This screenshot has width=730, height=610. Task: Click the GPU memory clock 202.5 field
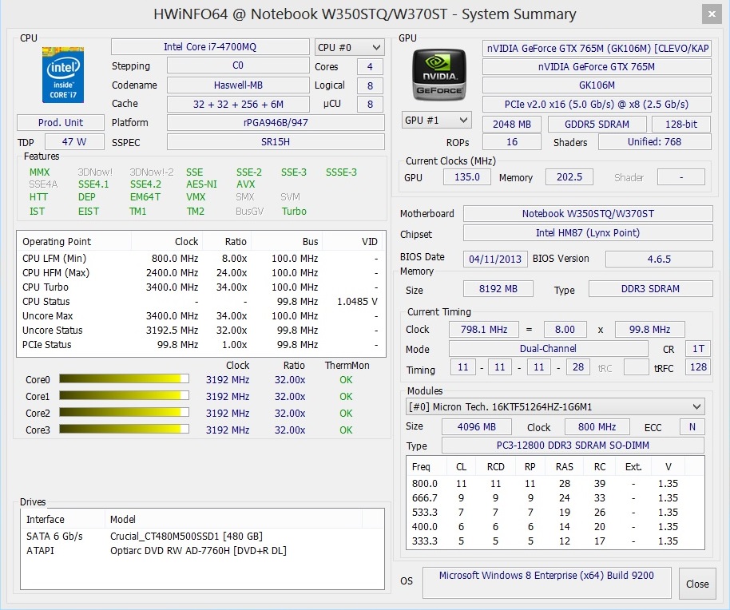[569, 176]
